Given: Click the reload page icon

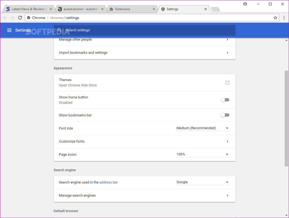Looking at the screenshot, I should pyautogui.click(x=20, y=18).
